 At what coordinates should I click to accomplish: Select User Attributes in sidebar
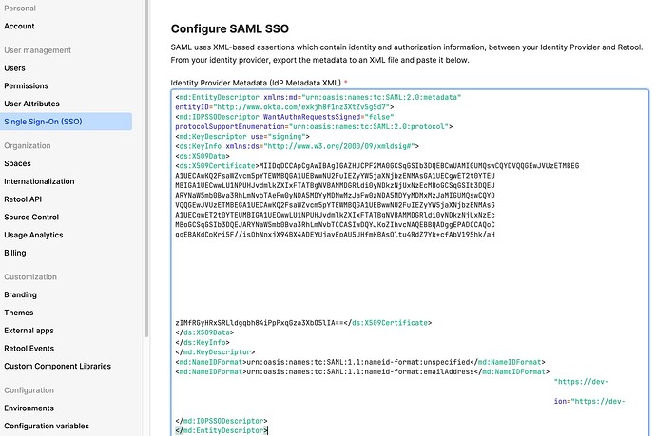tap(31, 104)
